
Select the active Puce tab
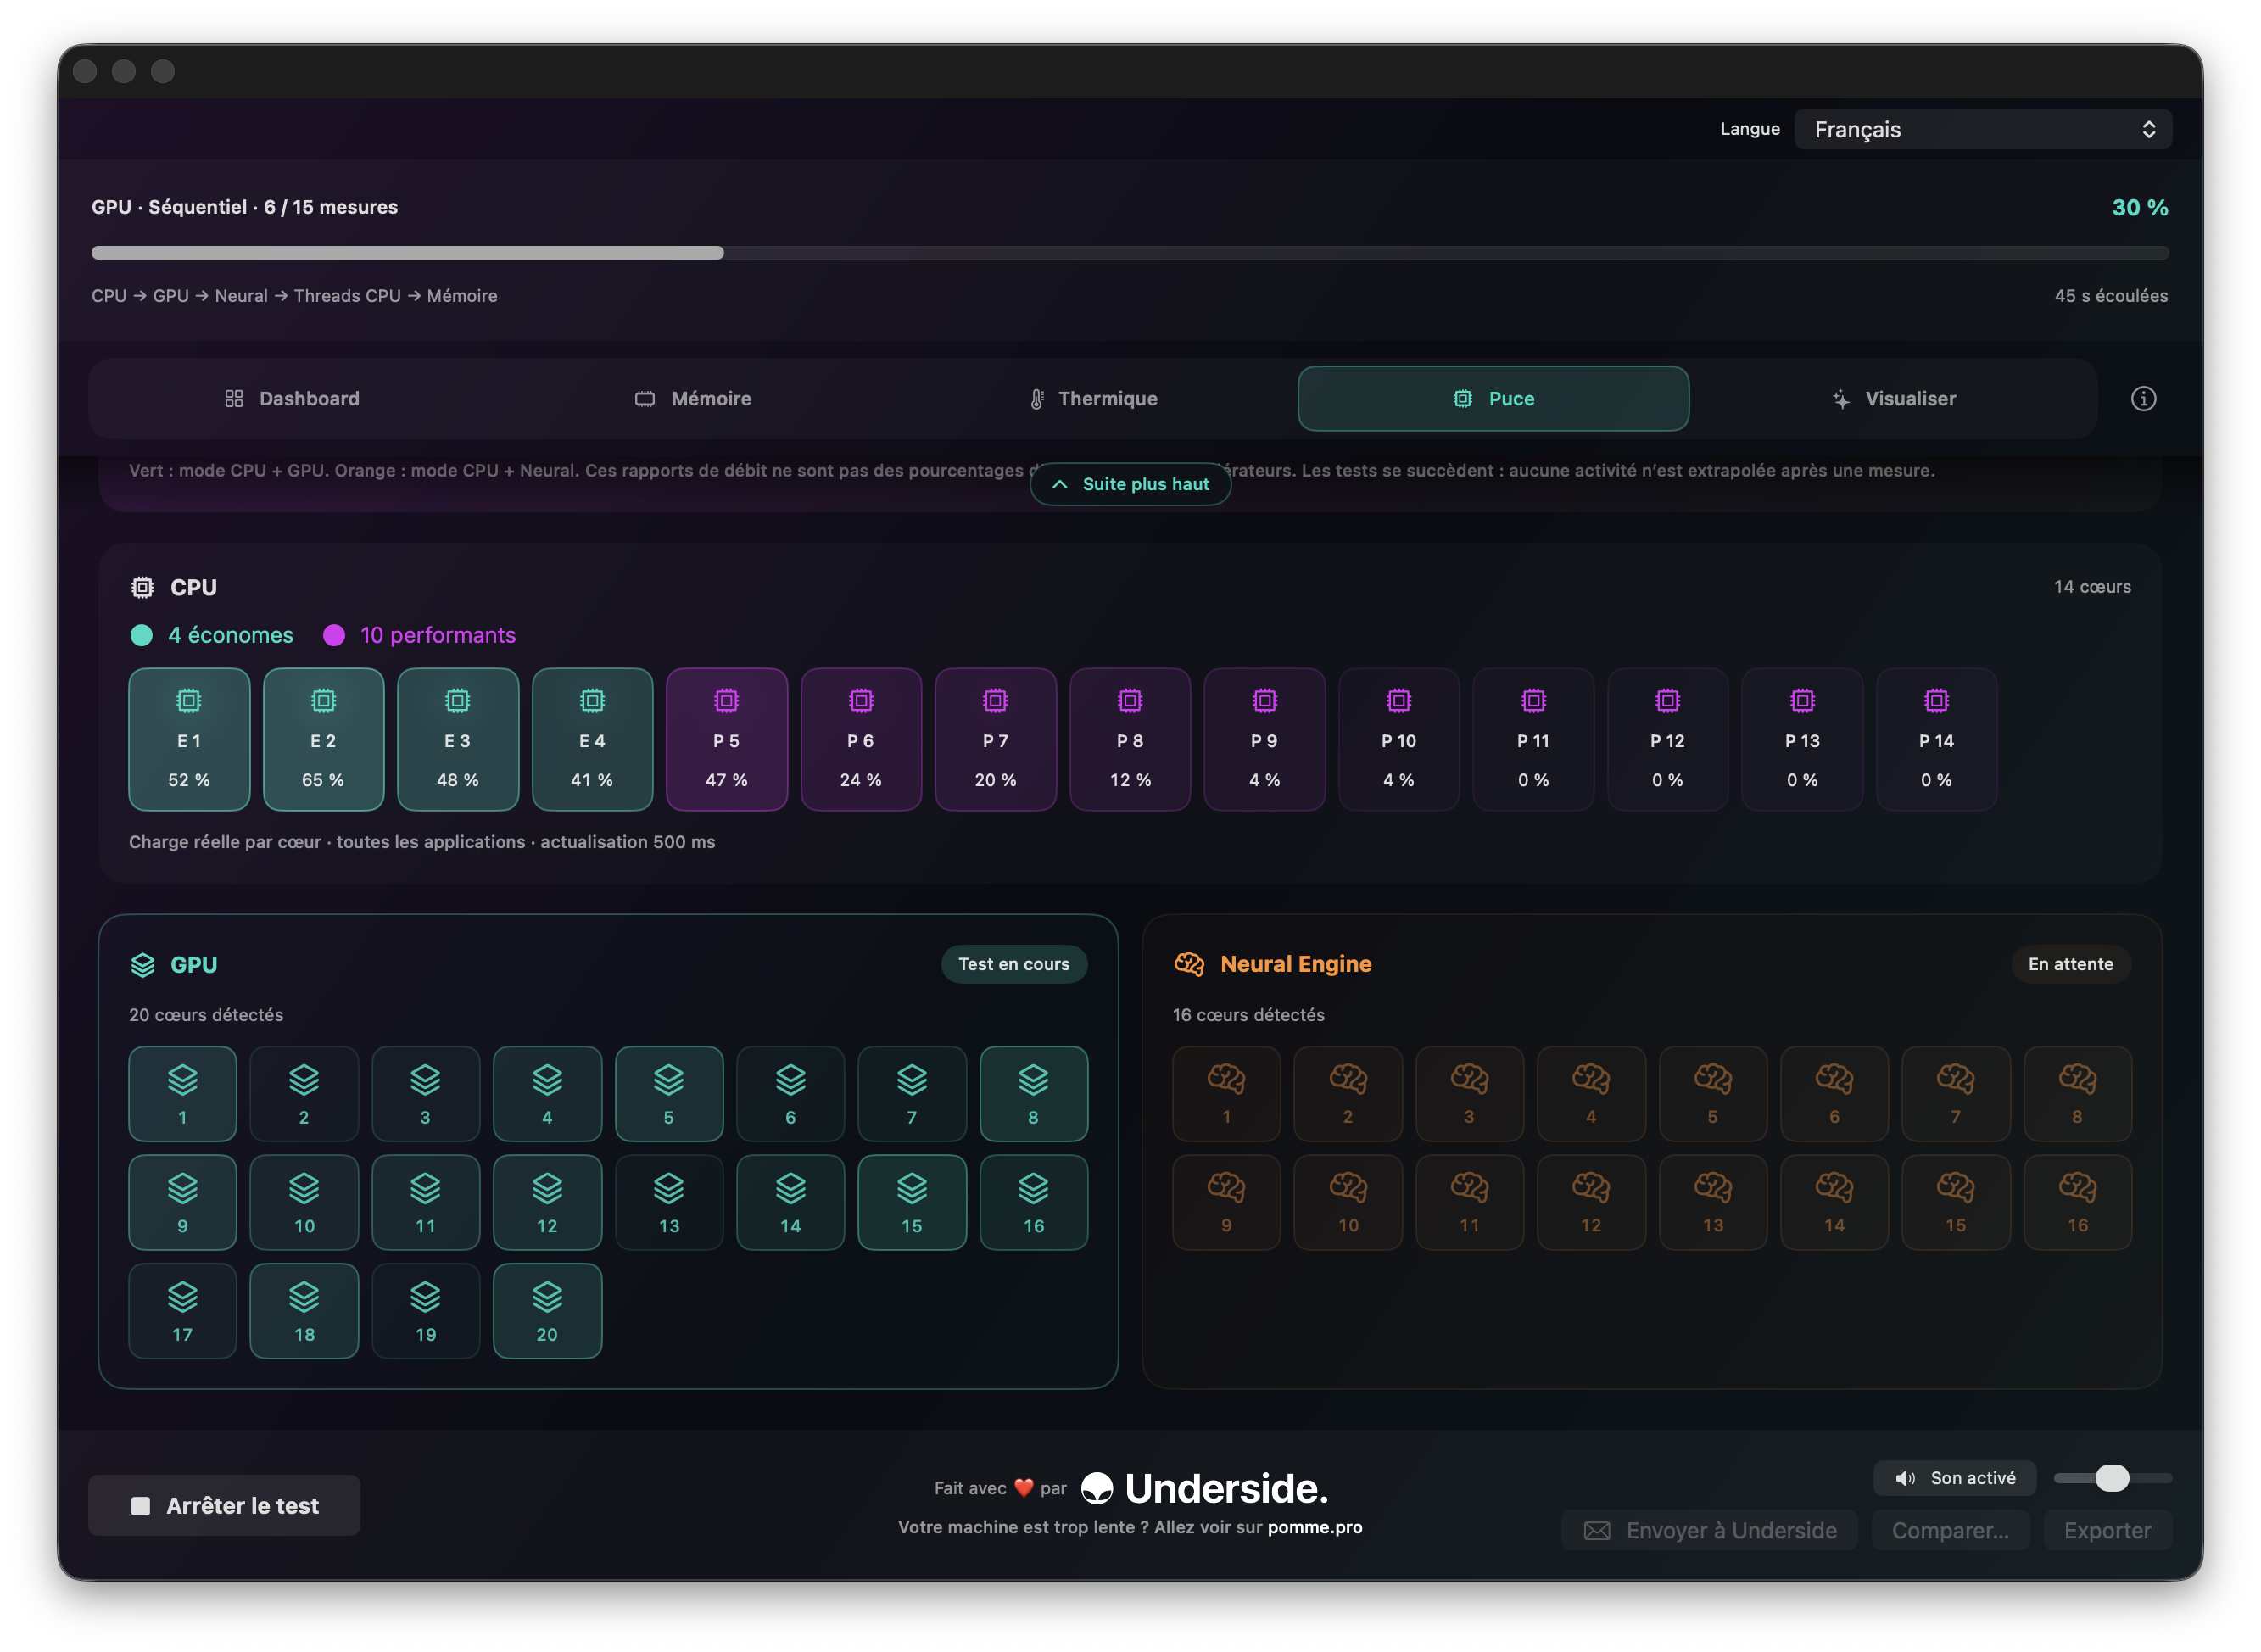pyautogui.click(x=1493, y=399)
